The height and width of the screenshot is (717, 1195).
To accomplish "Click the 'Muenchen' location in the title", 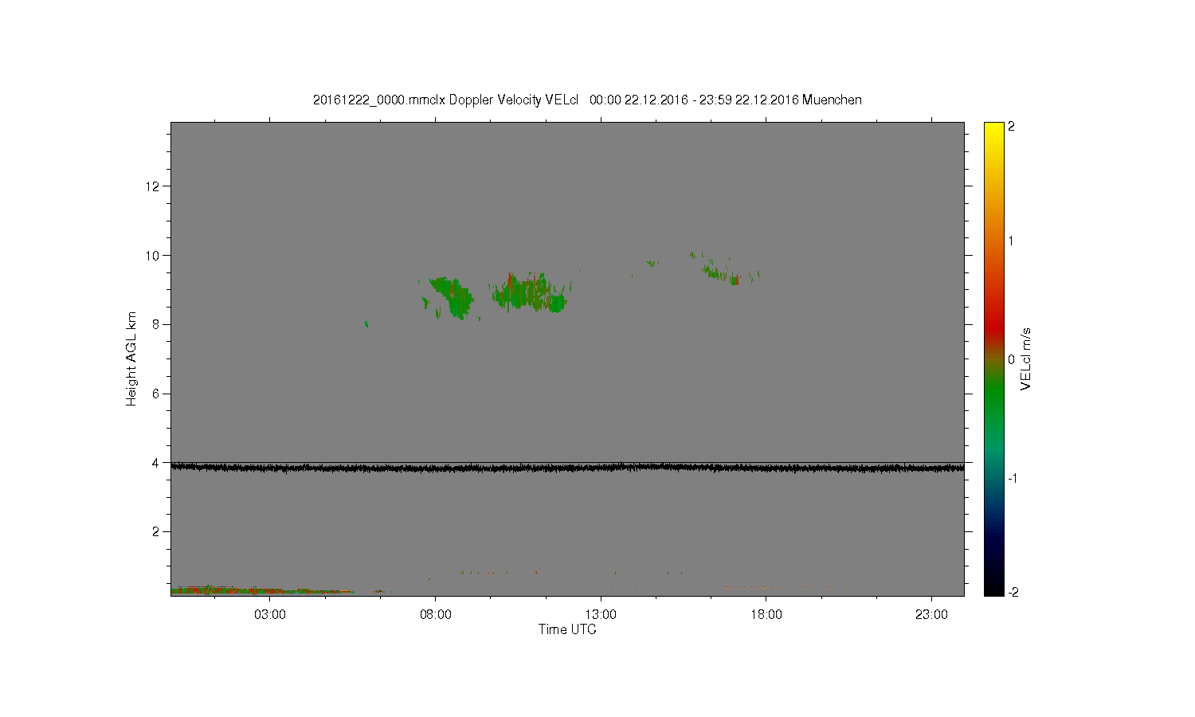I will coord(832,100).
